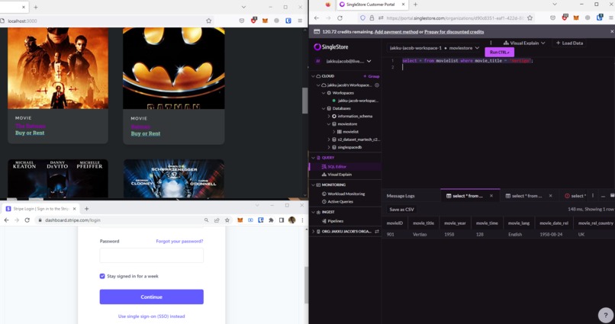Expand the singlespacedb database
615x324 pixels.
click(x=329, y=147)
